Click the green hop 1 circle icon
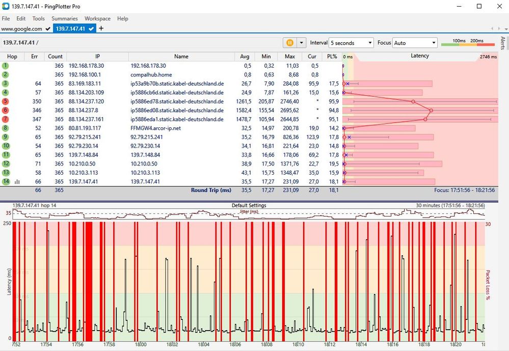The width and height of the screenshot is (509, 351). point(5,66)
